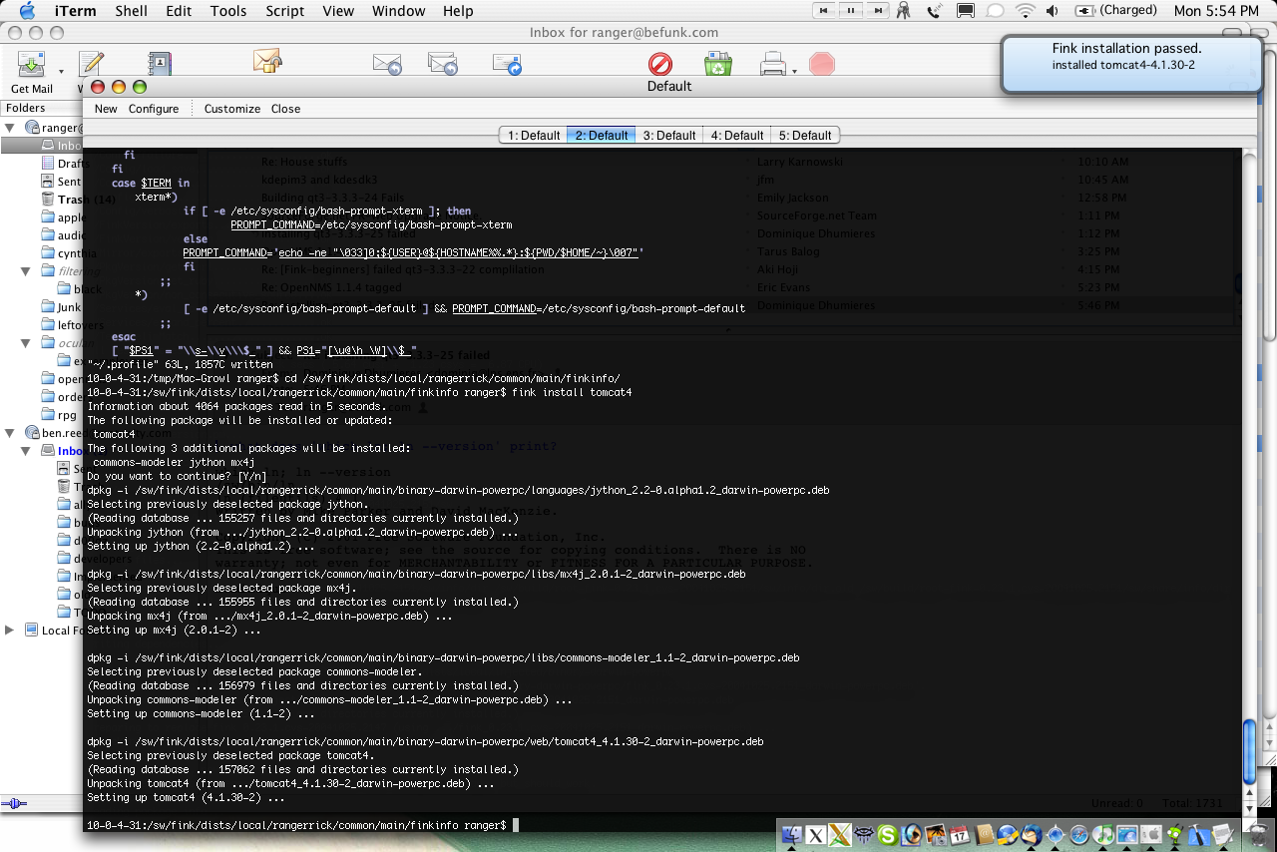Launch iCal from the Dock
The image size is (1277, 852).
click(960, 836)
